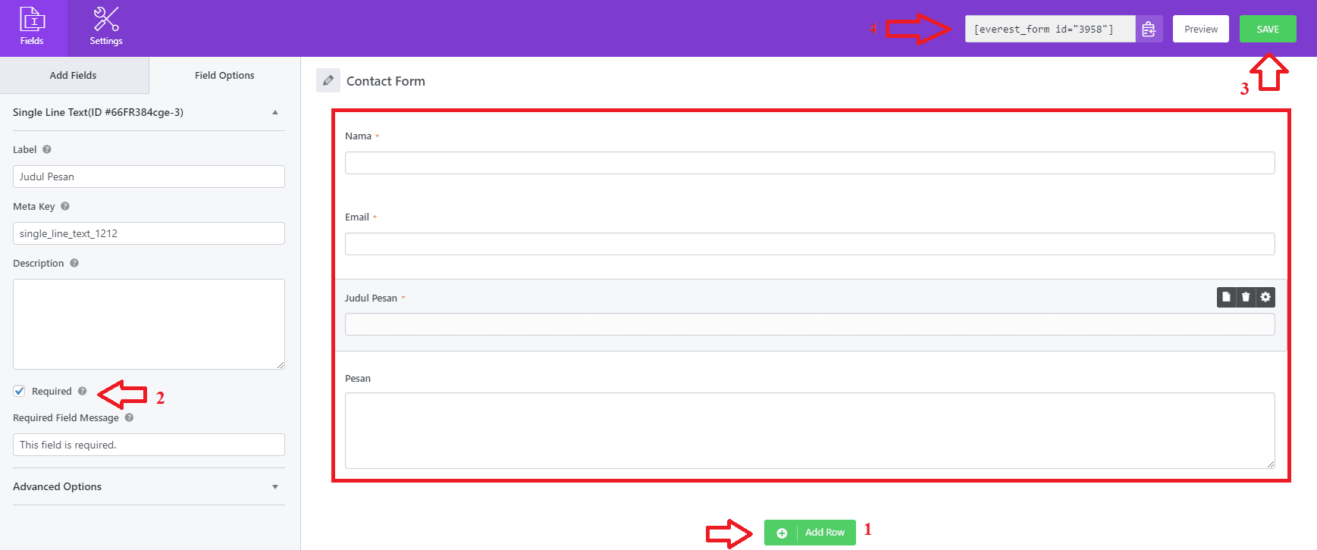Click Judul Pesan label in form preview

[371, 298]
